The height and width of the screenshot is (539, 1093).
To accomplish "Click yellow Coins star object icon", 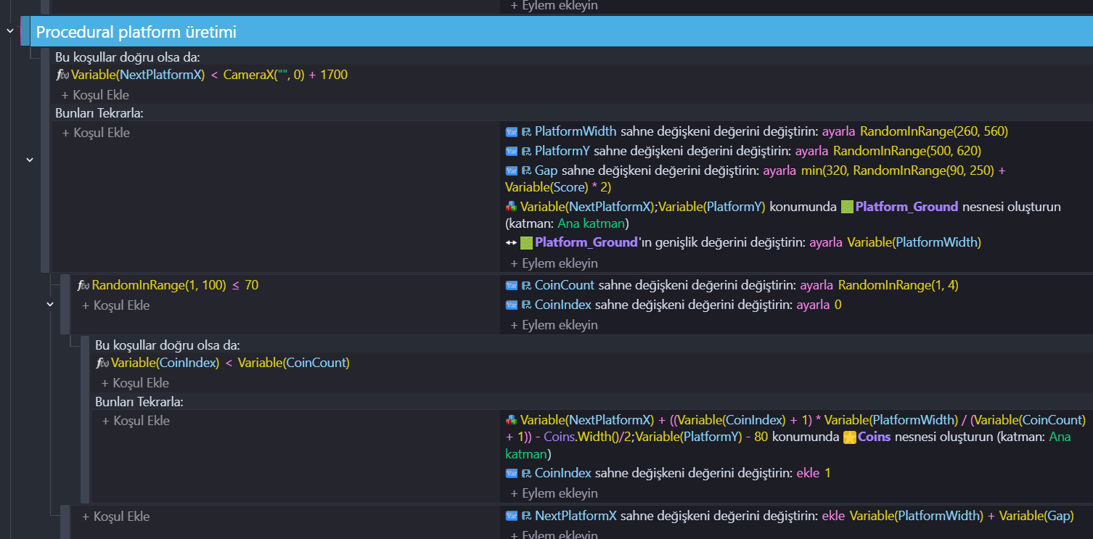I will point(849,438).
